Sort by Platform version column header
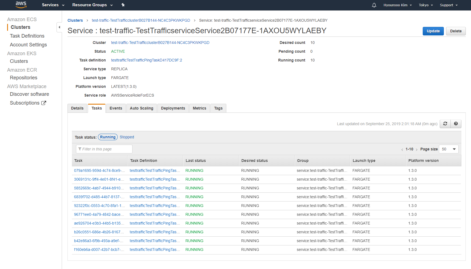The width and height of the screenshot is (471, 269). click(x=433, y=161)
